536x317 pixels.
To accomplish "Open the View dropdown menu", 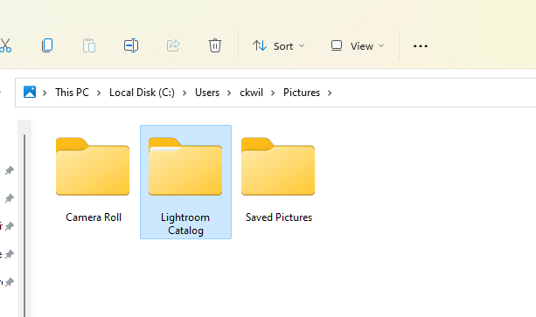I will coord(358,45).
